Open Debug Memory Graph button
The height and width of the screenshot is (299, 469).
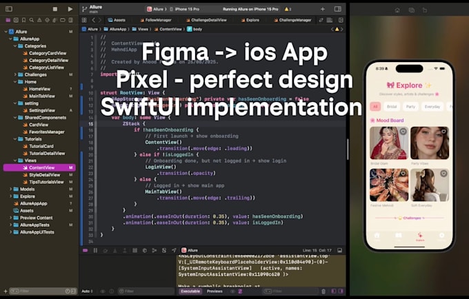click(154, 250)
